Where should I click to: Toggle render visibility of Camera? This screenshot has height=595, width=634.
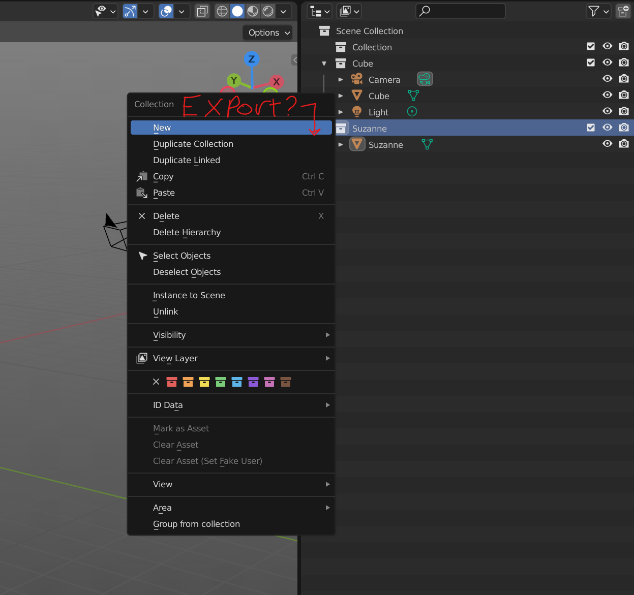pos(624,79)
